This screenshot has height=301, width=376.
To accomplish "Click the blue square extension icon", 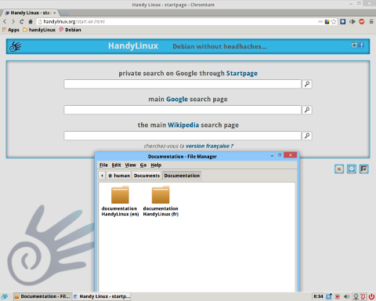I will click(x=343, y=22).
